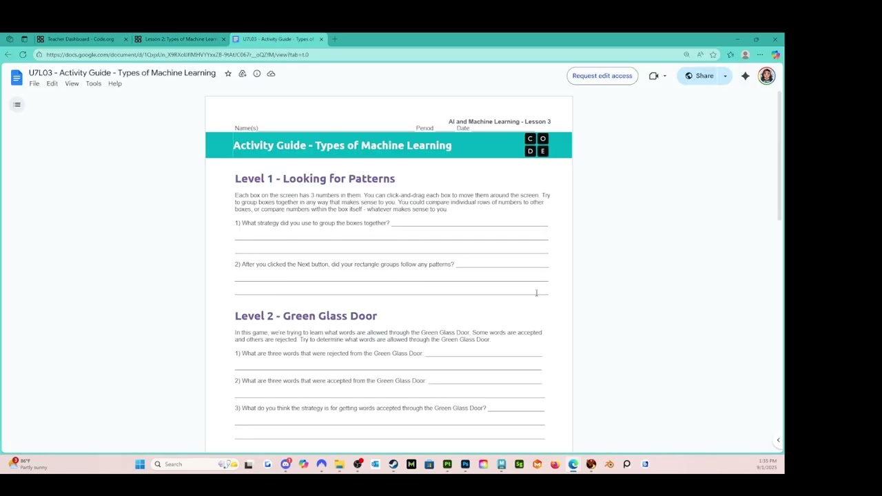The image size is (882, 496).
Task: Click Request edit access button
Action: (x=602, y=76)
